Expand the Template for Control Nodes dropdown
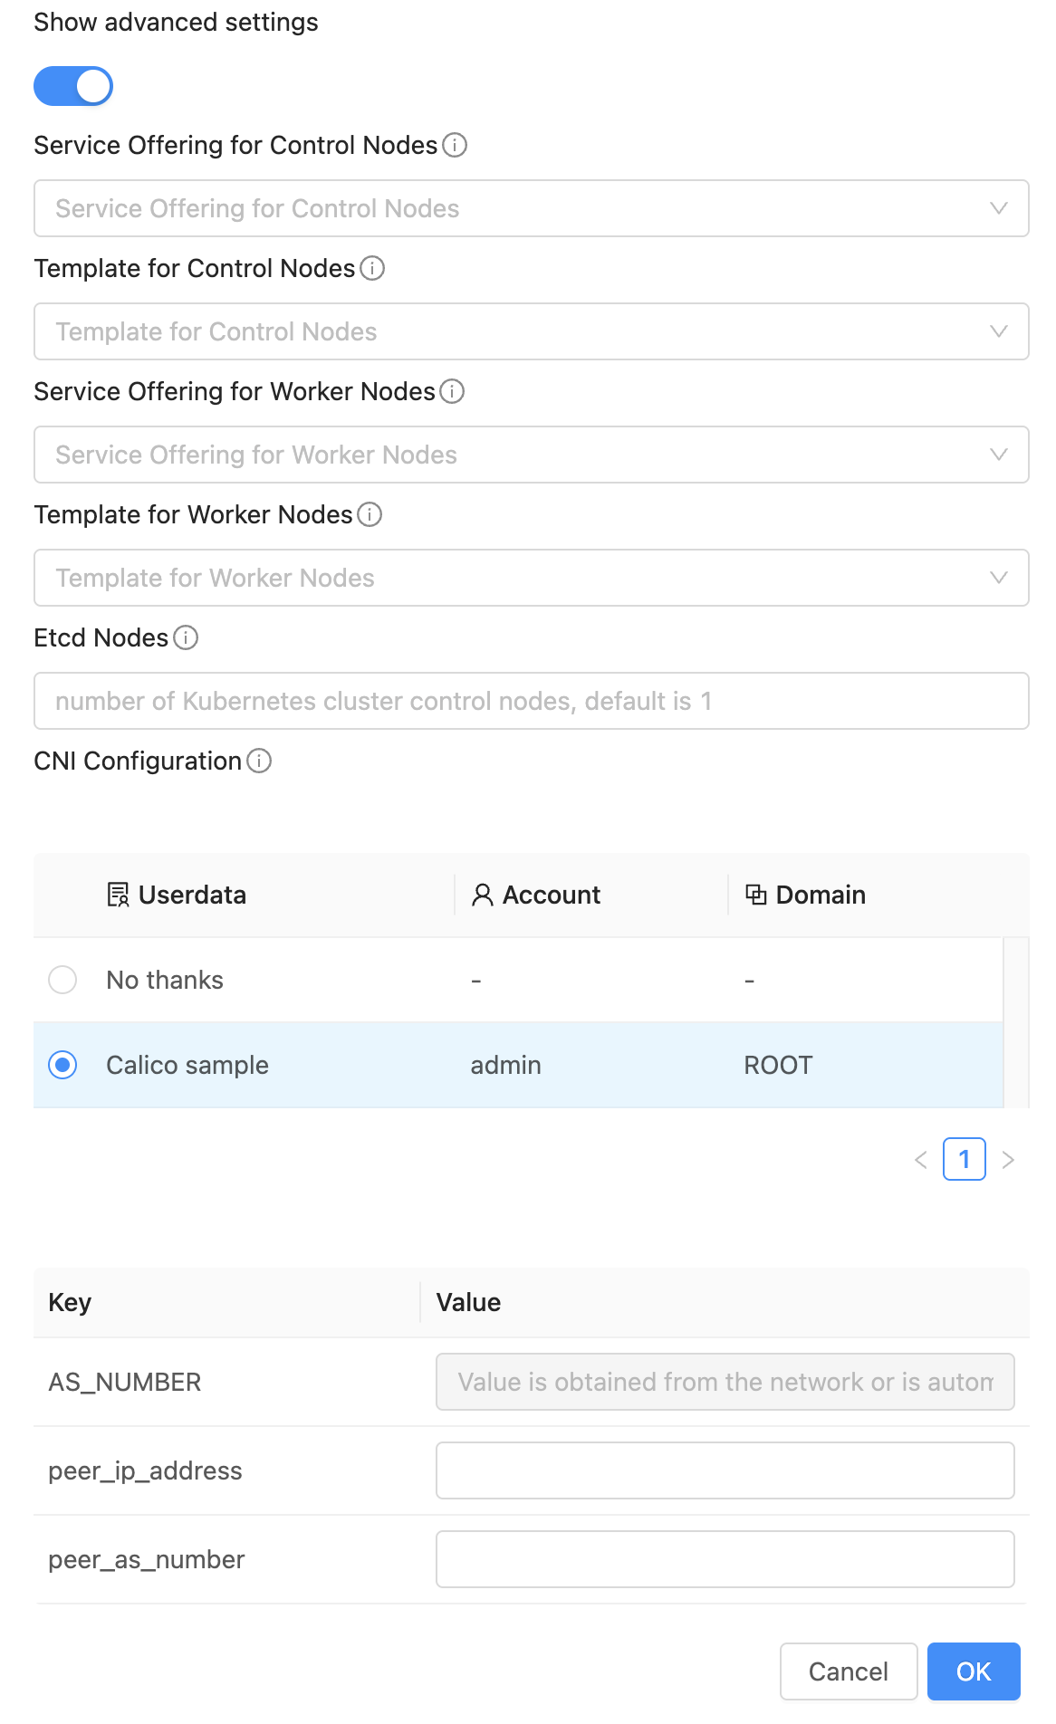Screen dimensions: 1056x1724 coord(532,331)
